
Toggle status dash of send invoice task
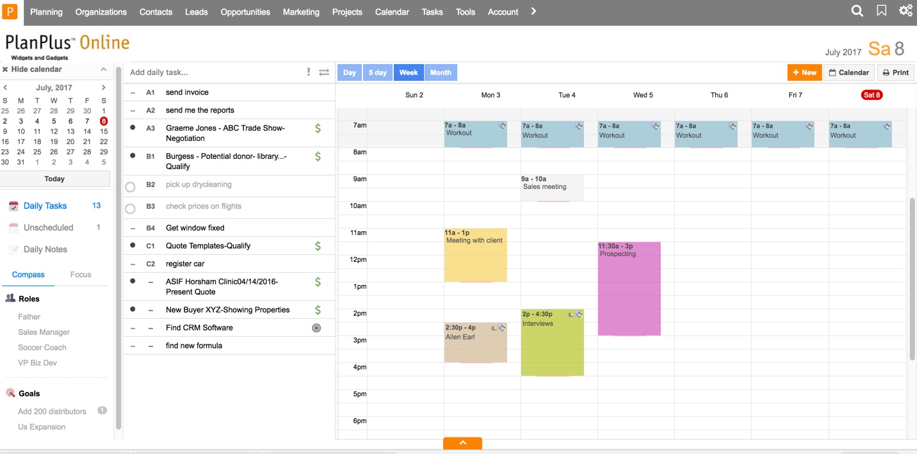tap(133, 93)
